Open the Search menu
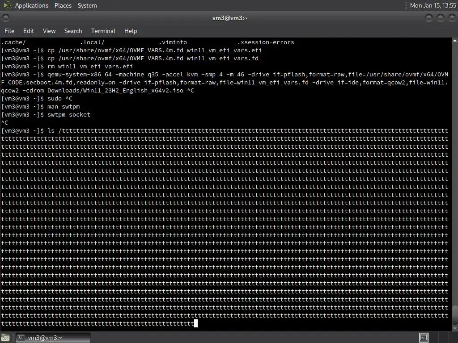Screen dimensions: 458x343 73,31
